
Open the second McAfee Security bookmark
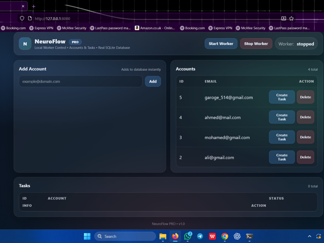click(x=251, y=28)
